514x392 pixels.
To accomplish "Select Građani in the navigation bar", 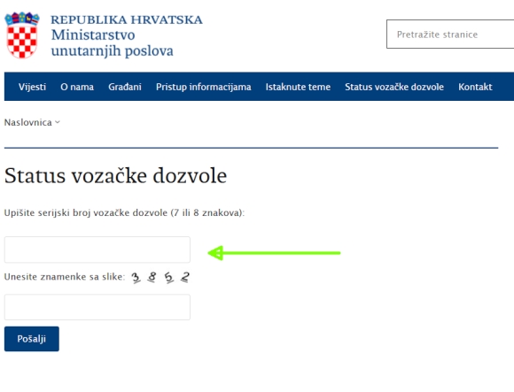I will [x=125, y=87].
